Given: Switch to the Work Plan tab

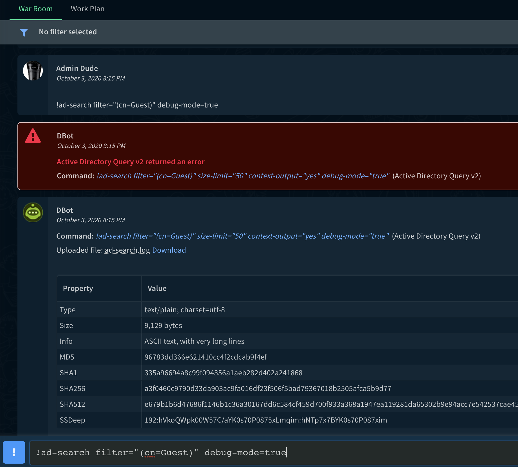Looking at the screenshot, I should (87, 9).
